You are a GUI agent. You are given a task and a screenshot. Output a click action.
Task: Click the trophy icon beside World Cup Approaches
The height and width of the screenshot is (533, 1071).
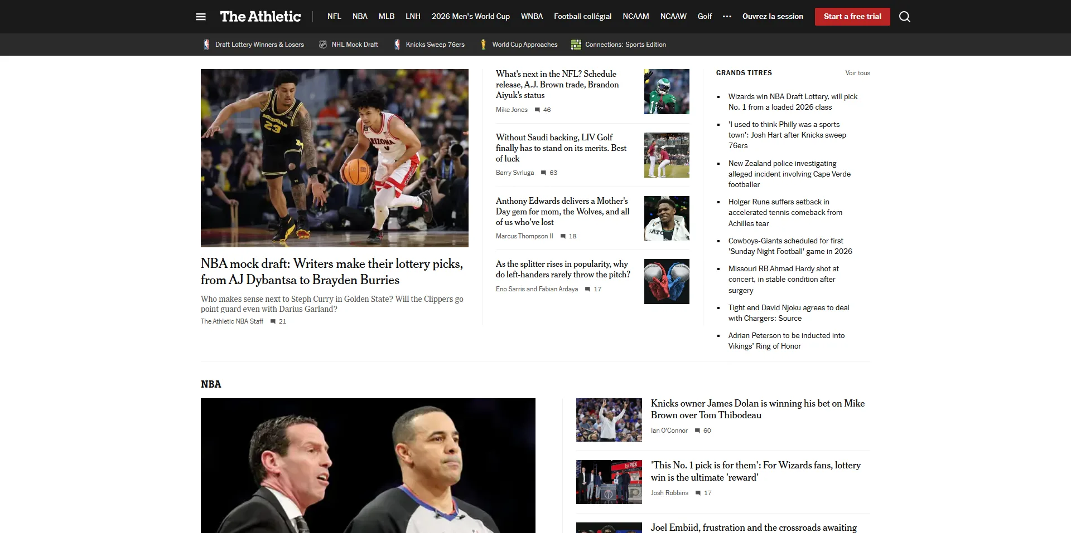[x=483, y=45]
